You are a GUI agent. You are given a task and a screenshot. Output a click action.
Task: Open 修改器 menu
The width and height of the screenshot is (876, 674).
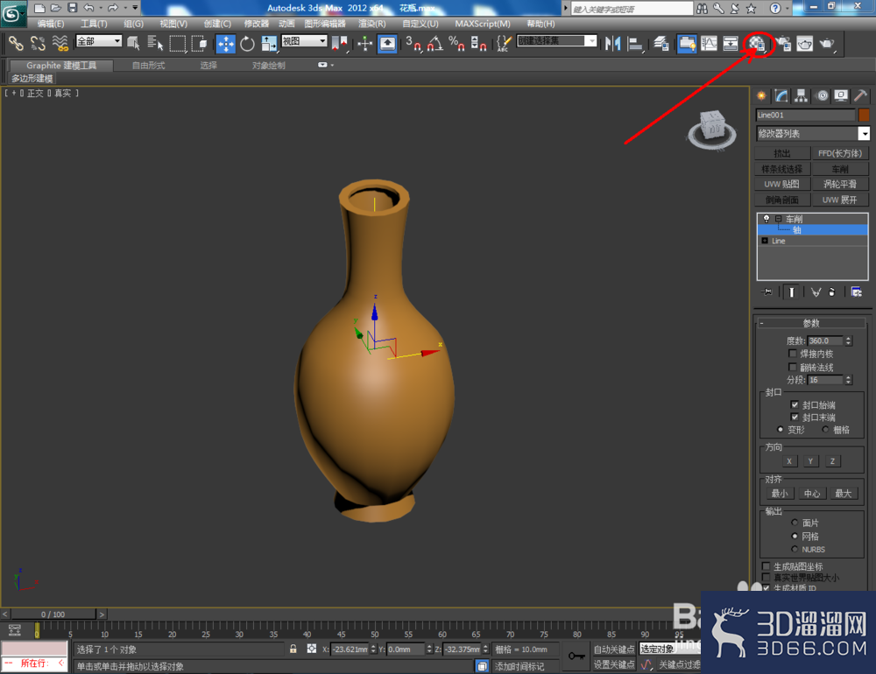click(x=257, y=24)
